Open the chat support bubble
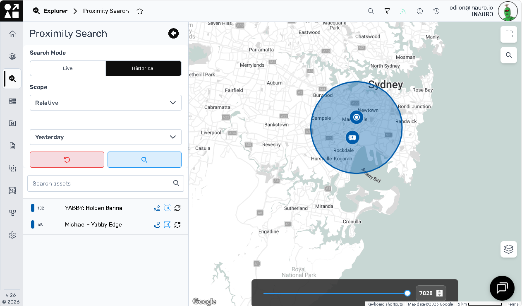This screenshot has height=306, width=522. pyautogui.click(x=502, y=288)
